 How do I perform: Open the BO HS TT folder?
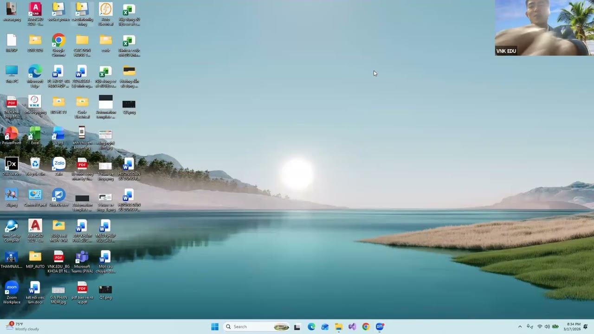pos(58,105)
